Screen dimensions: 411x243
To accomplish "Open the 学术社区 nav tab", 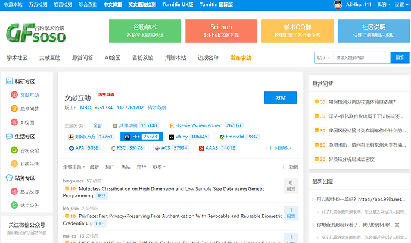I will [17, 58].
